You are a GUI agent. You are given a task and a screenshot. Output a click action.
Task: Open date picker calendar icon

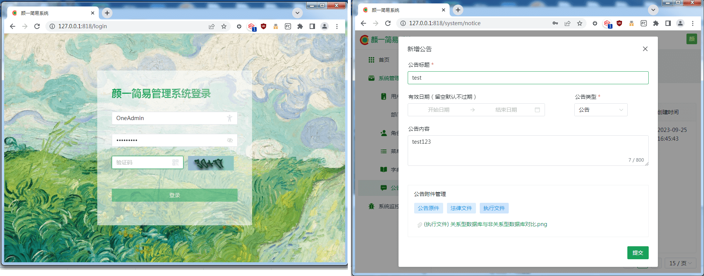point(537,110)
